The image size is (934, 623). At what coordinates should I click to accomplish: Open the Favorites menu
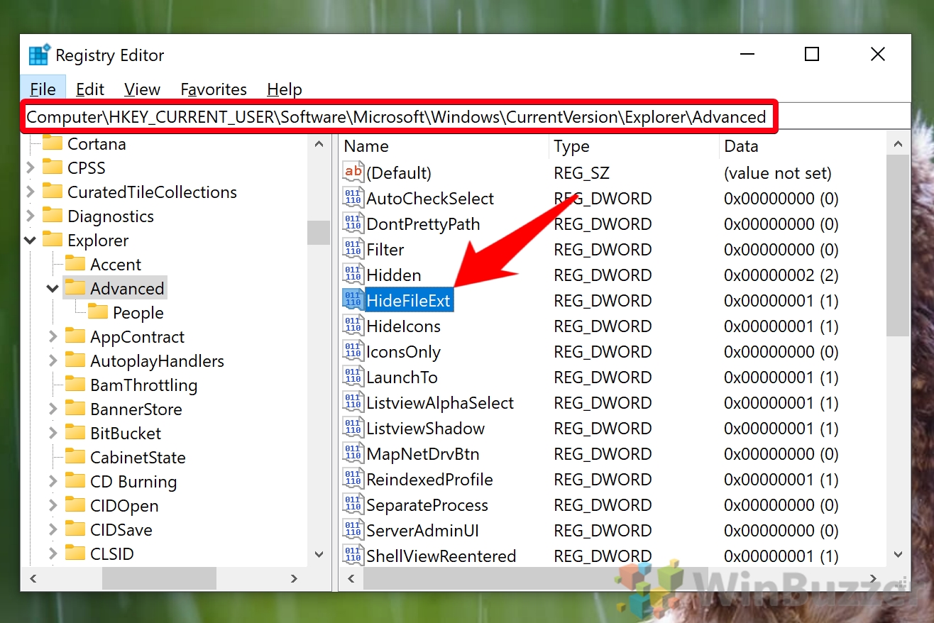(213, 89)
